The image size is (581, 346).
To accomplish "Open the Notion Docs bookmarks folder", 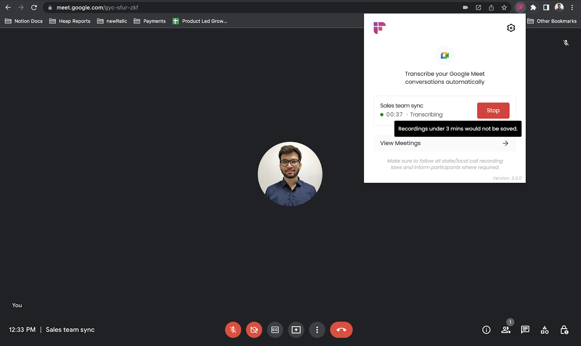I will click(23, 21).
